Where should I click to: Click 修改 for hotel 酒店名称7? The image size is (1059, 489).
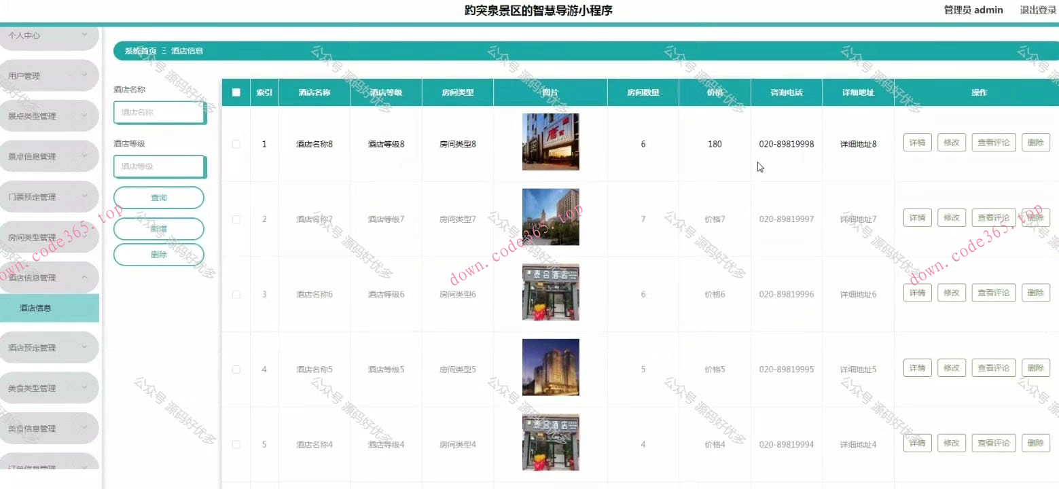(x=951, y=217)
